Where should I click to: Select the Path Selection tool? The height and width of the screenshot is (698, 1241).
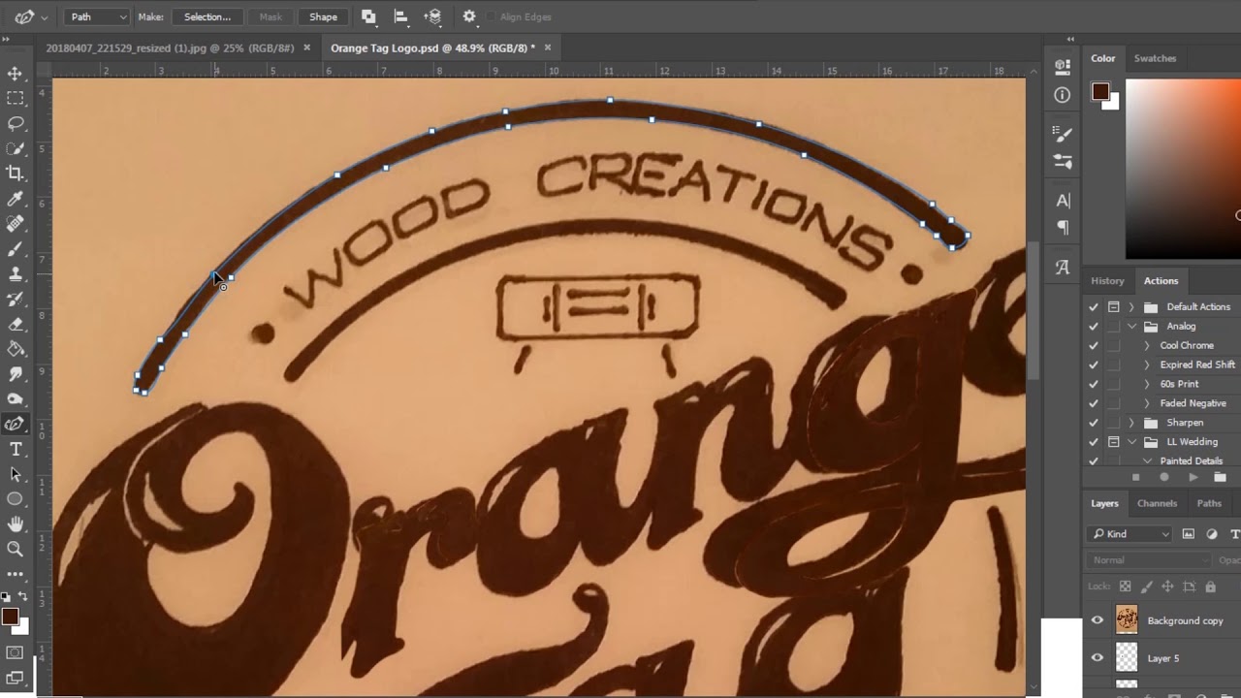[x=15, y=474]
